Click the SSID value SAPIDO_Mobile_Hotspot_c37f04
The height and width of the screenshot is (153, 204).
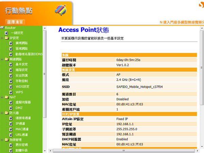pyautogui.click(x=139, y=87)
